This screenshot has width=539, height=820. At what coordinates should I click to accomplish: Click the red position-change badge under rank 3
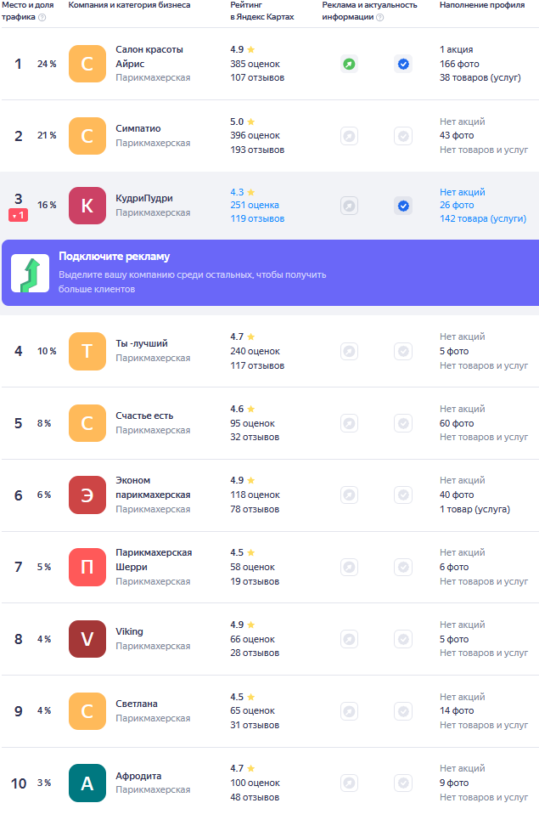pyautogui.click(x=18, y=216)
